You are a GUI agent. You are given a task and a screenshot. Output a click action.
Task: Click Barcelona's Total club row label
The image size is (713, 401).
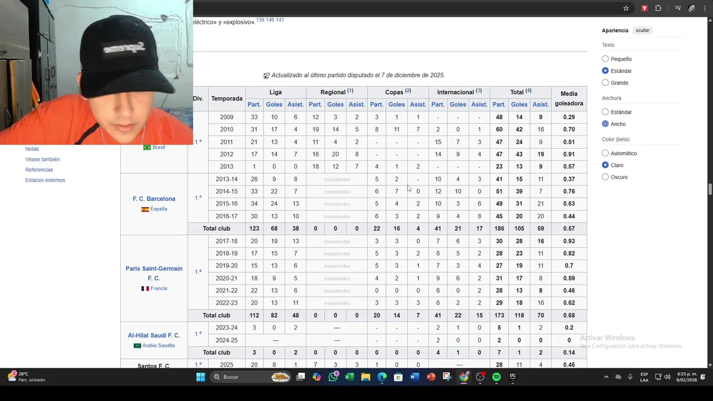(216, 229)
